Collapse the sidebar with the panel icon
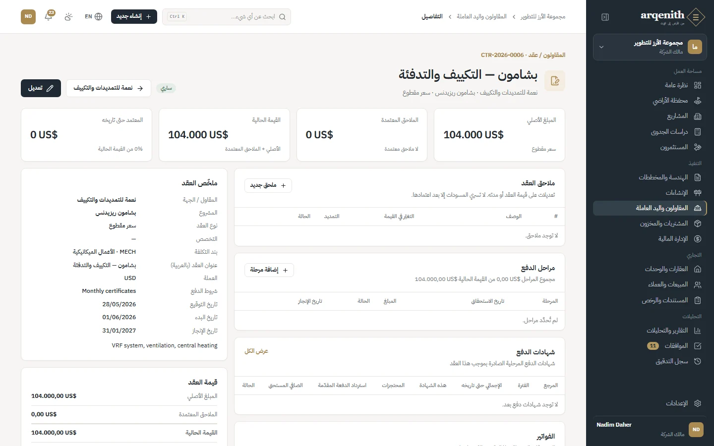 [x=605, y=17]
